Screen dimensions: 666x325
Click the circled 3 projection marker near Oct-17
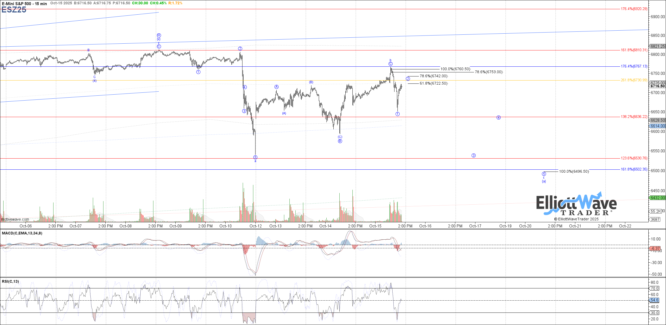click(x=474, y=156)
